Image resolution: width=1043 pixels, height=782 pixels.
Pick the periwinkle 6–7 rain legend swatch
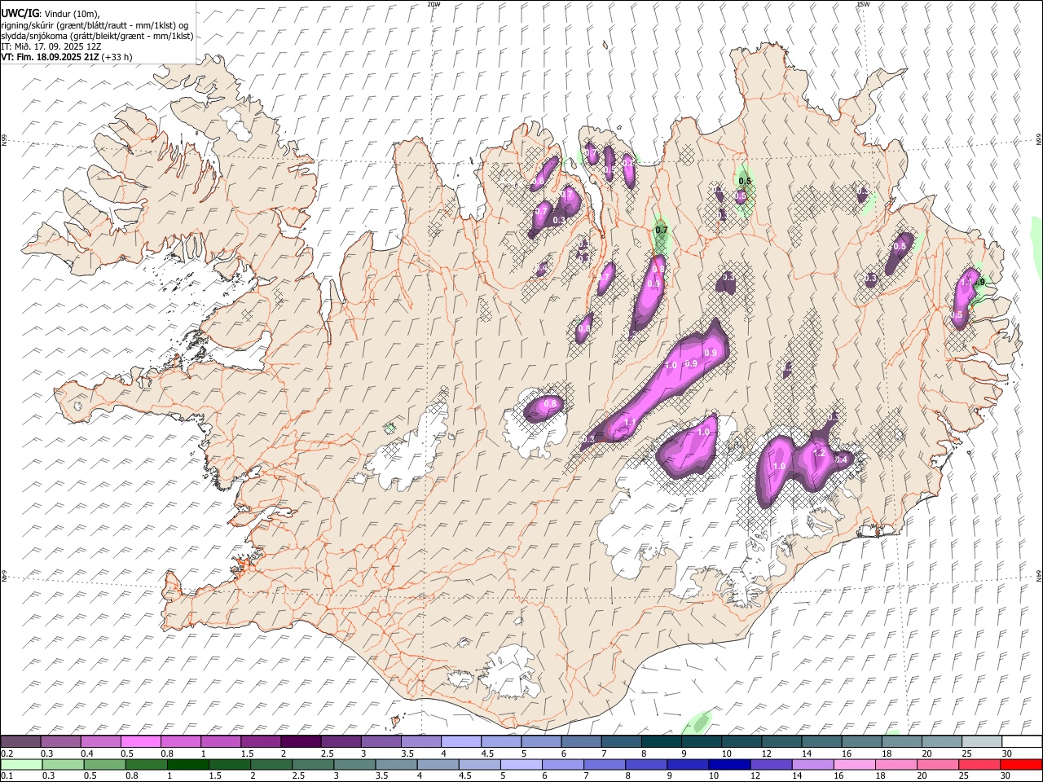563,764
